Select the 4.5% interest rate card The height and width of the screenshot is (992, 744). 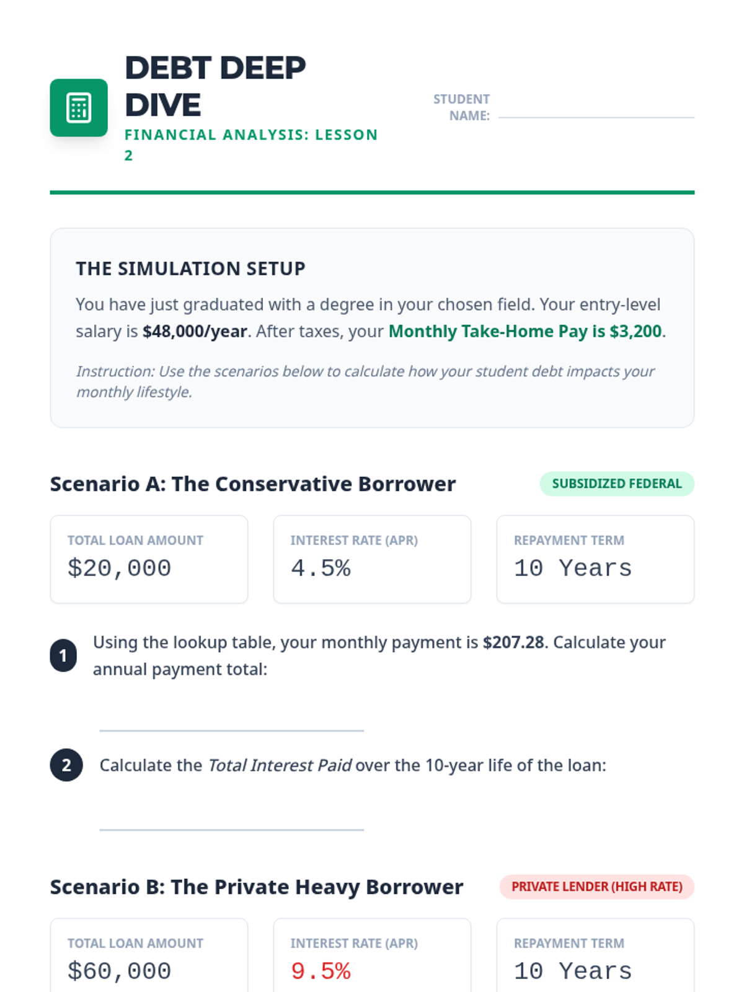pyautogui.click(x=372, y=559)
